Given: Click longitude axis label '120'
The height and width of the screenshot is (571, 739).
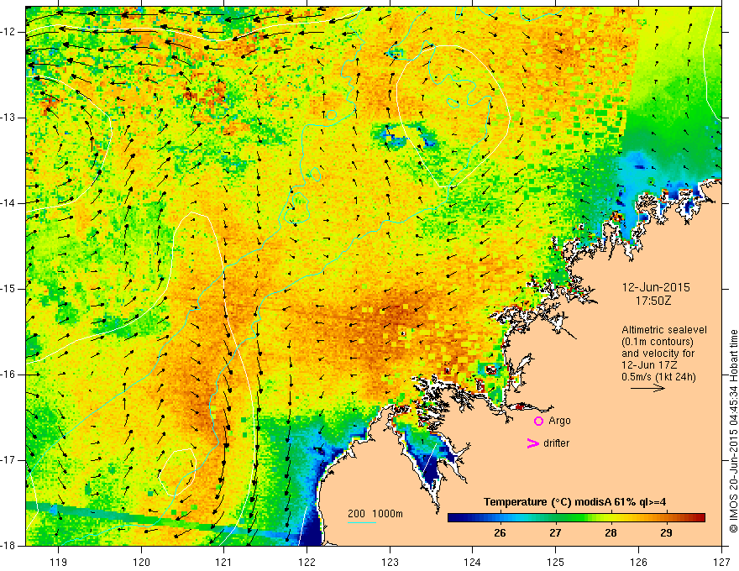Looking at the screenshot, I should pos(141,562).
